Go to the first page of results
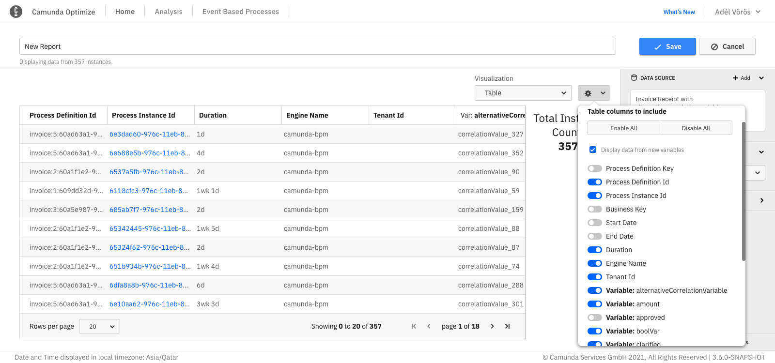This screenshot has height=363, width=775. click(414, 326)
